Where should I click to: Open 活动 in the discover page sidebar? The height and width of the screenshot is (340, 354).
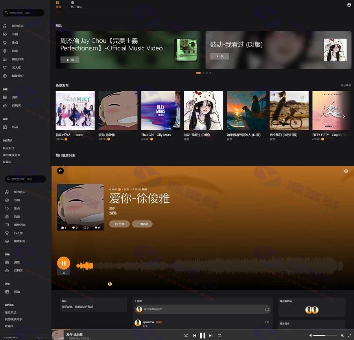[x=11, y=127]
